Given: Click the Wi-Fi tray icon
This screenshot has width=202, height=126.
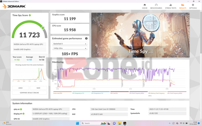Looking at the screenshot, I should 181,123.
